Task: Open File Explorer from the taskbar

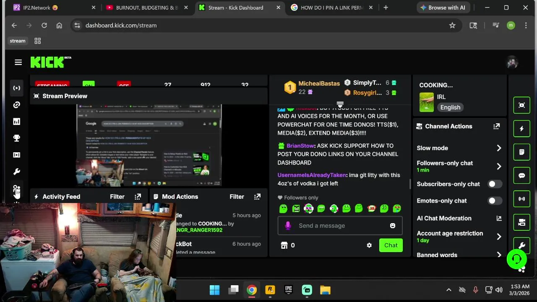Action: (x=325, y=290)
